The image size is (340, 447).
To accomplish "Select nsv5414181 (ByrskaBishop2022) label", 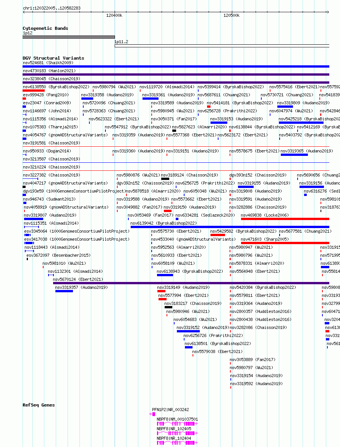I will click(x=240, y=103).
